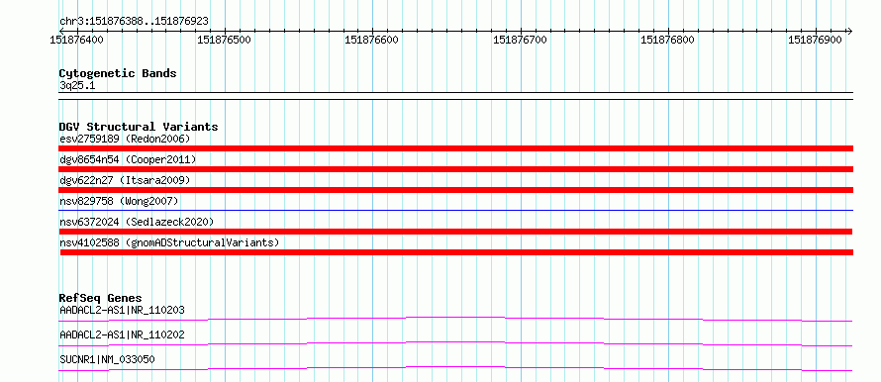This screenshot has height=382, width=881.
Task: Open variant esv2759189 (Redon2006) label
Action: click(x=125, y=139)
